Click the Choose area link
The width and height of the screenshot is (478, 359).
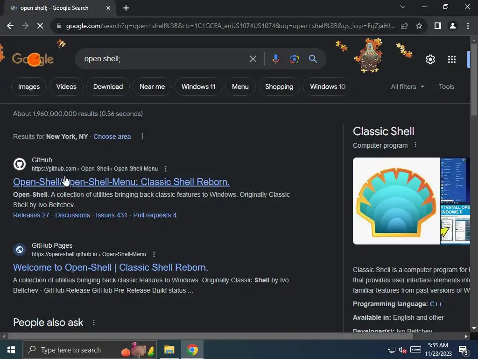112,136
